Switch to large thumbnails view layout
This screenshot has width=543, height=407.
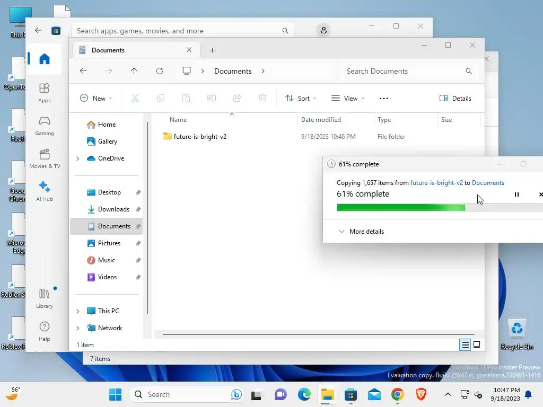(477, 344)
